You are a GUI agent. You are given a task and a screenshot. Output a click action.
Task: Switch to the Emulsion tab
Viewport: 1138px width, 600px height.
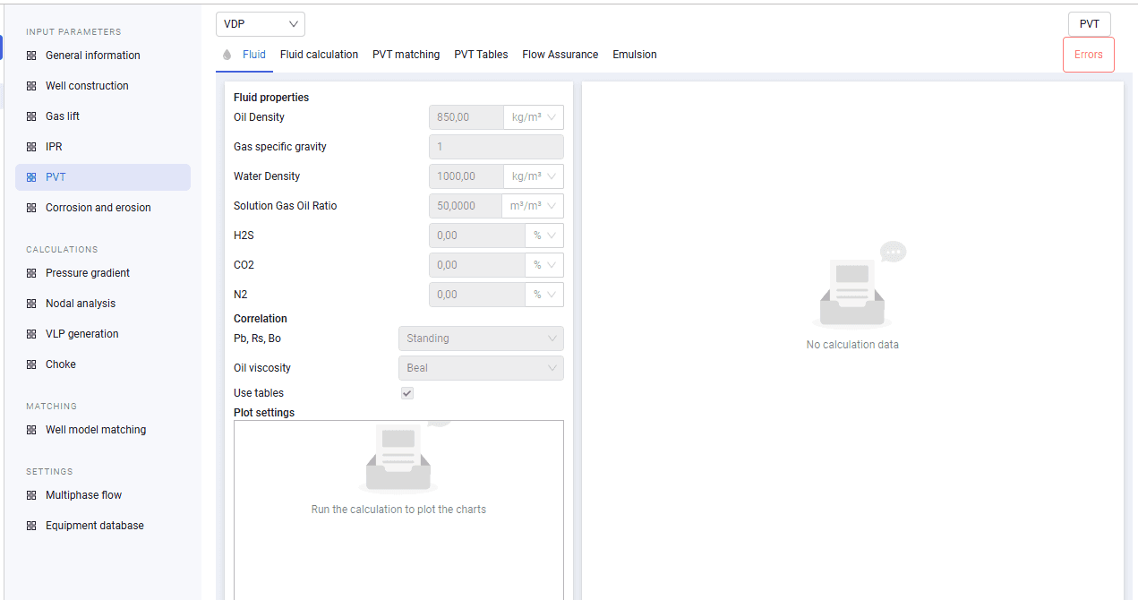click(635, 55)
